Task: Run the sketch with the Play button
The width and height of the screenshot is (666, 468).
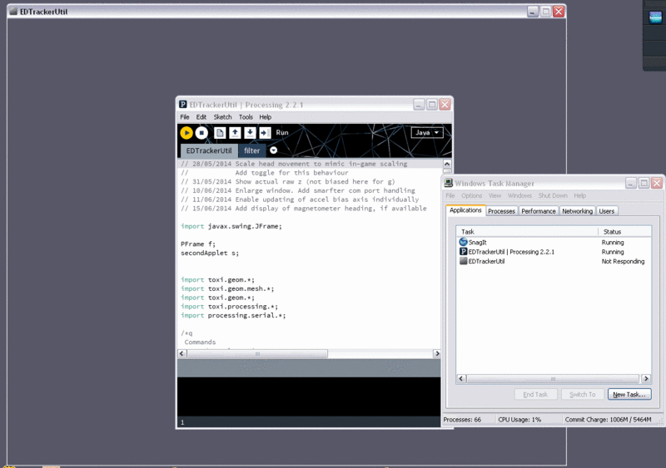Action: coord(186,133)
